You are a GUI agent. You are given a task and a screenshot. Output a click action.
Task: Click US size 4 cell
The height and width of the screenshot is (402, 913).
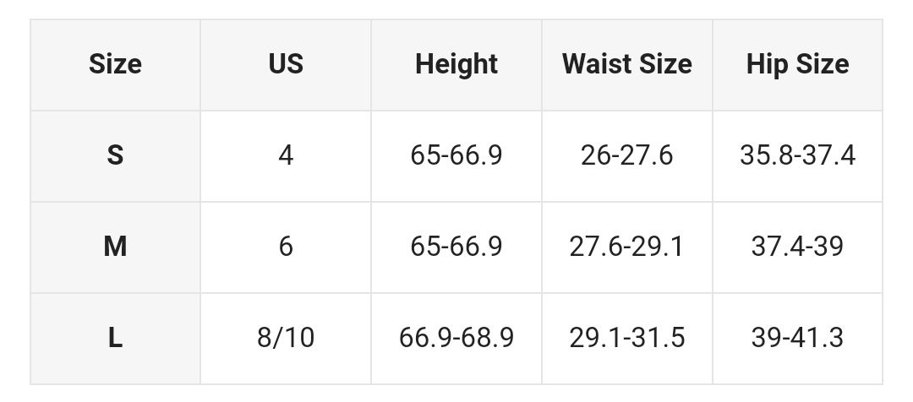point(286,156)
